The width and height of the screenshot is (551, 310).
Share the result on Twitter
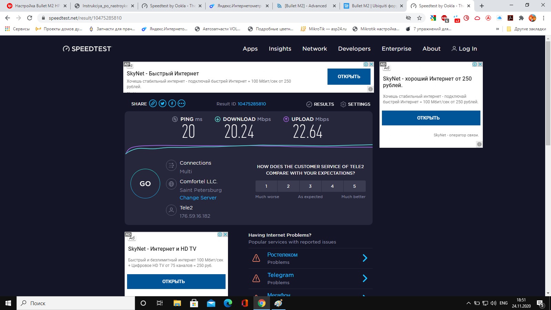click(163, 103)
